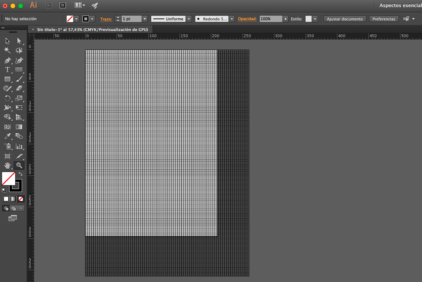Switch to the Sin título-1 document tab
Screen dimensions: 422x282
tap(92, 30)
